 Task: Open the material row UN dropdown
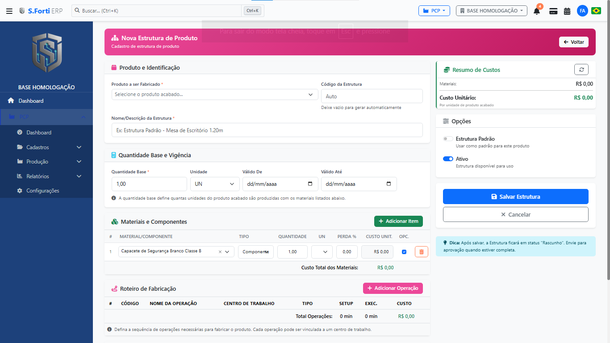click(x=322, y=252)
